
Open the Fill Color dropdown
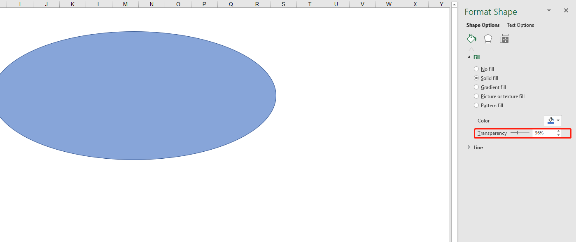coord(558,120)
